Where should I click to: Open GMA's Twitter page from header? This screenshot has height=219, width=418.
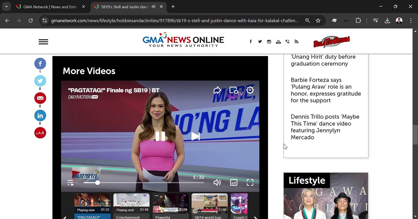(x=260, y=42)
